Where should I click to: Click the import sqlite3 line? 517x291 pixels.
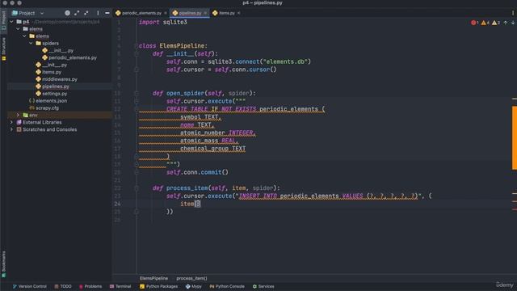click(163, 22)
